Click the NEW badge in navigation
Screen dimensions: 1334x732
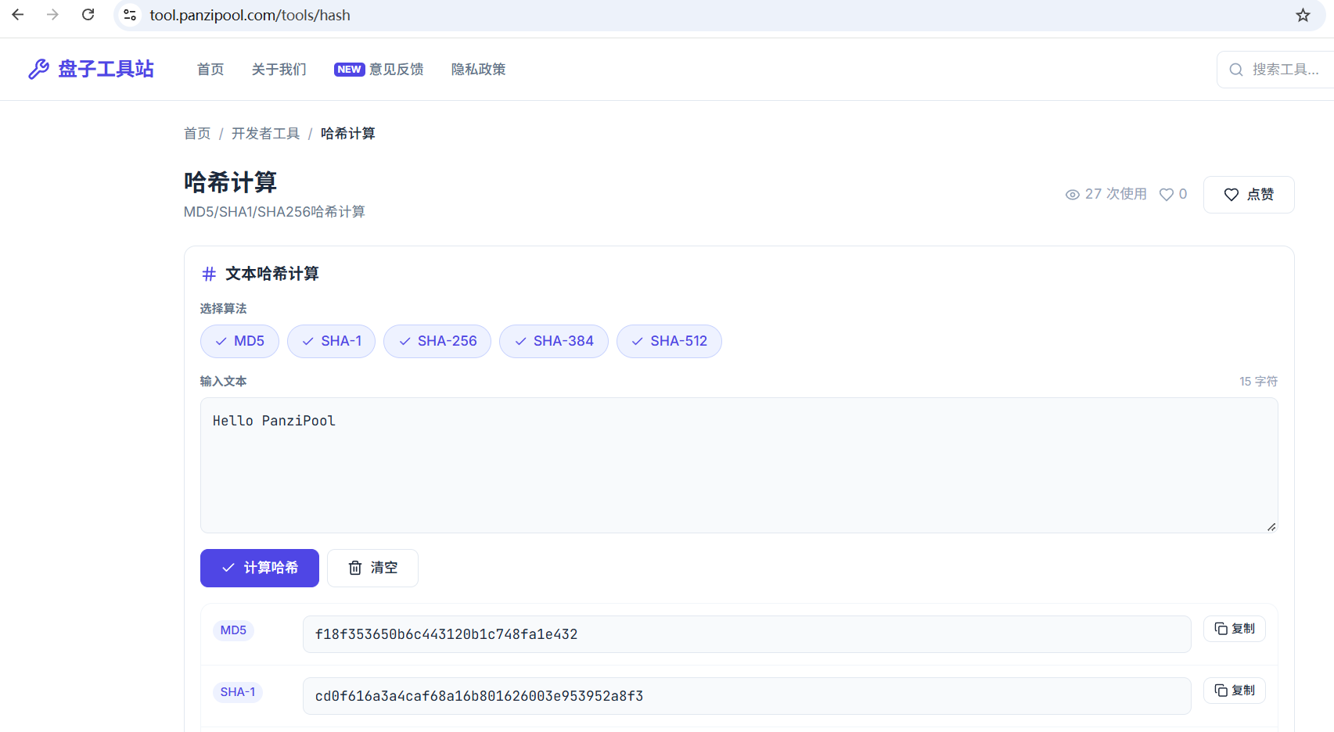point(349,70)
